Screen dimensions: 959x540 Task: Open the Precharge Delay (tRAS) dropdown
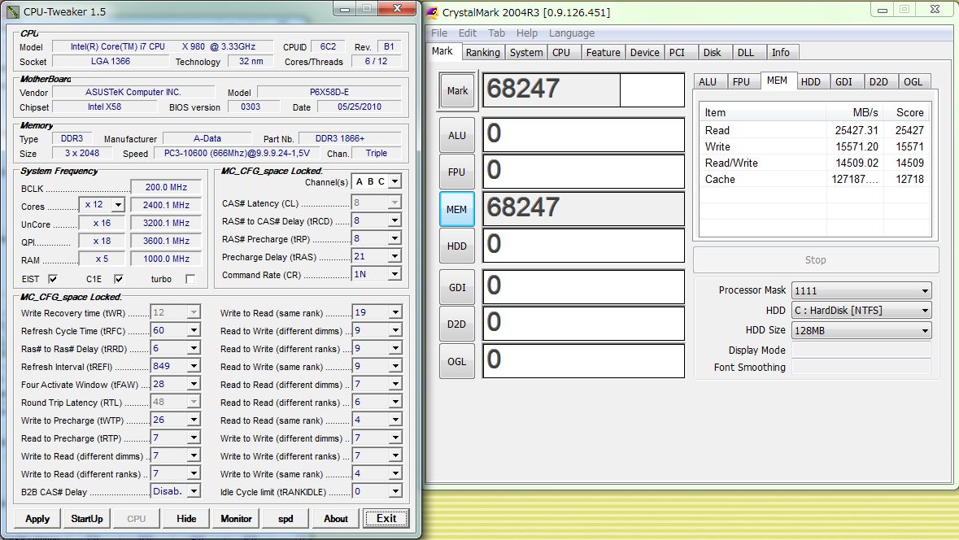coord(394,256)
